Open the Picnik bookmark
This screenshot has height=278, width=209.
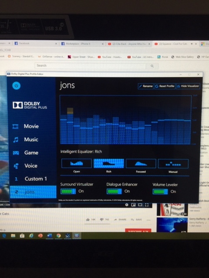(162, 57)
